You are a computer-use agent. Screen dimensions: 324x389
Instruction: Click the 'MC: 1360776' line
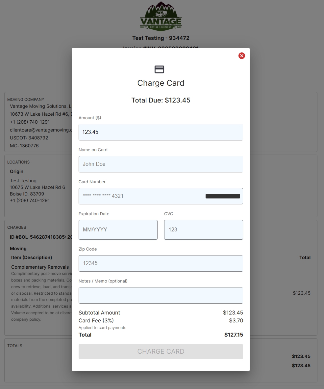24,146
